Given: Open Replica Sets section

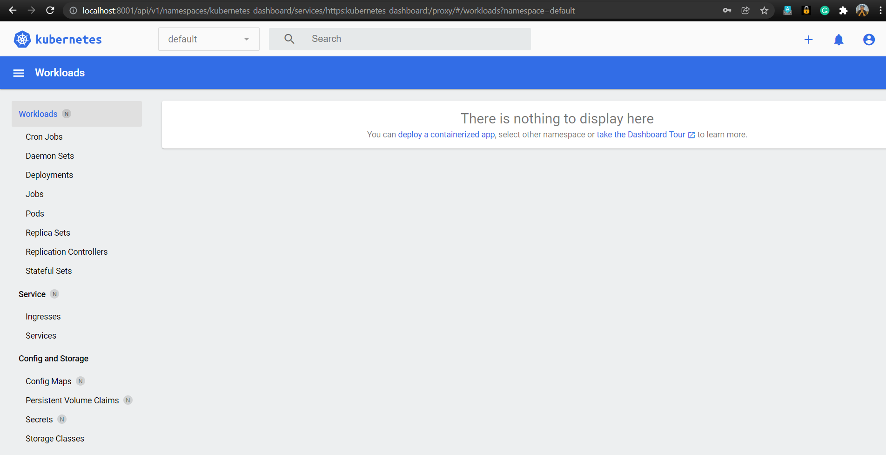Looking at the screenshot, I should pos(48,233).
